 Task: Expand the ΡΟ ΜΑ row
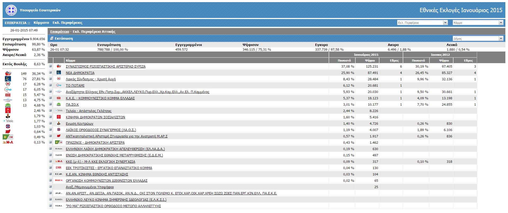tap(51, 206)
